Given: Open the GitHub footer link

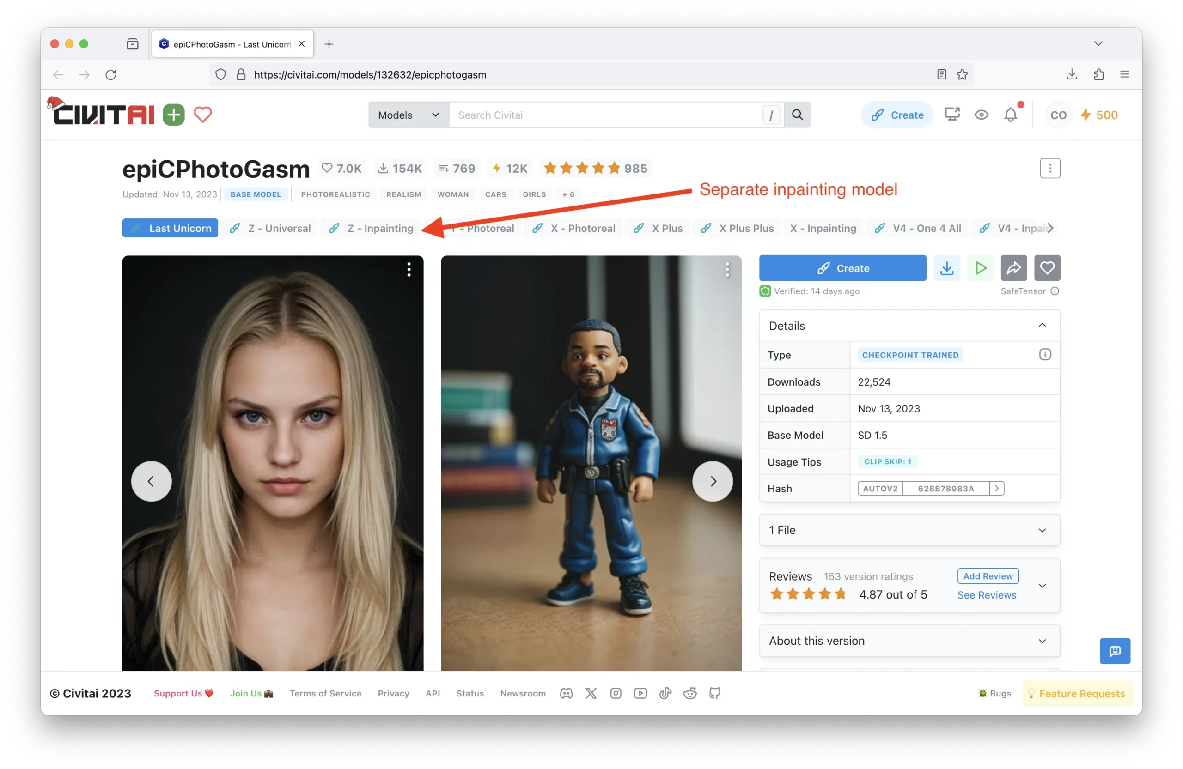Looking at the screenshot, I should coord(715,694).
